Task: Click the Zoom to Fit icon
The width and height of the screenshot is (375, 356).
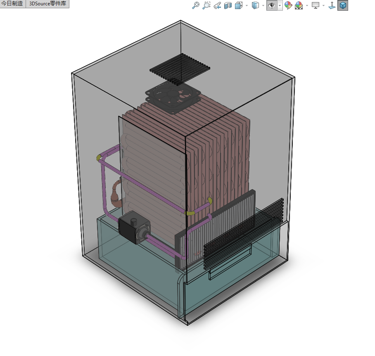Action: [196, 5]
